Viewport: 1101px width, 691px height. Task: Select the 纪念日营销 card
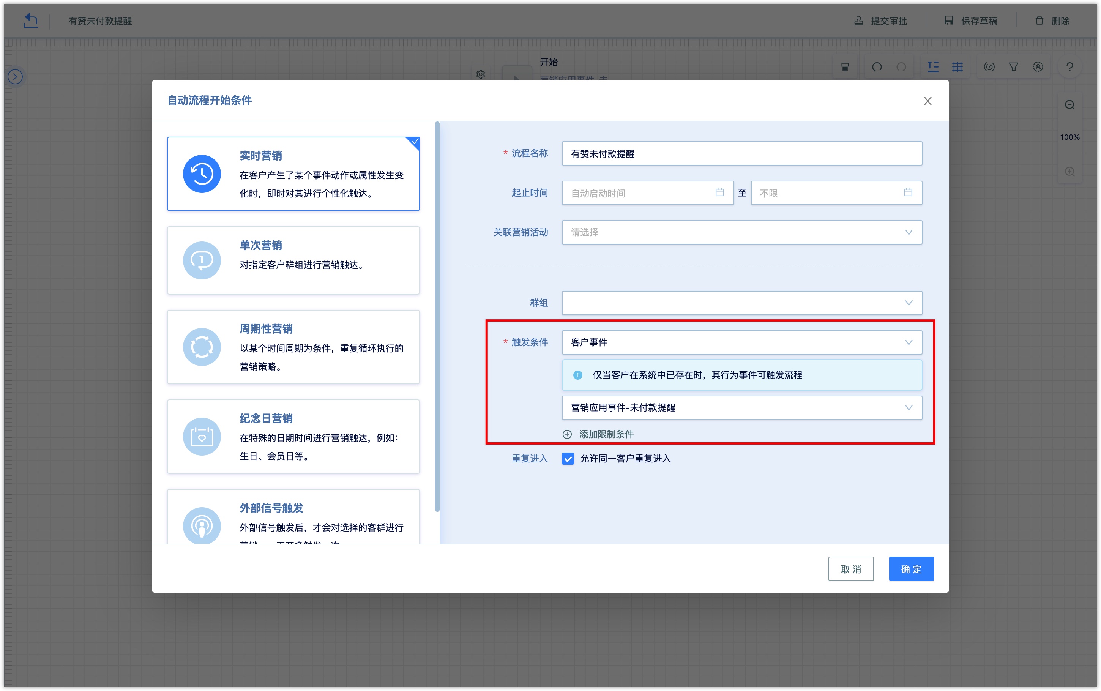[x=293, y=437]
